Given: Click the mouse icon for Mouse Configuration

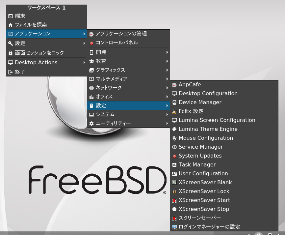Looking at the screenshot, I should (174, 138).
